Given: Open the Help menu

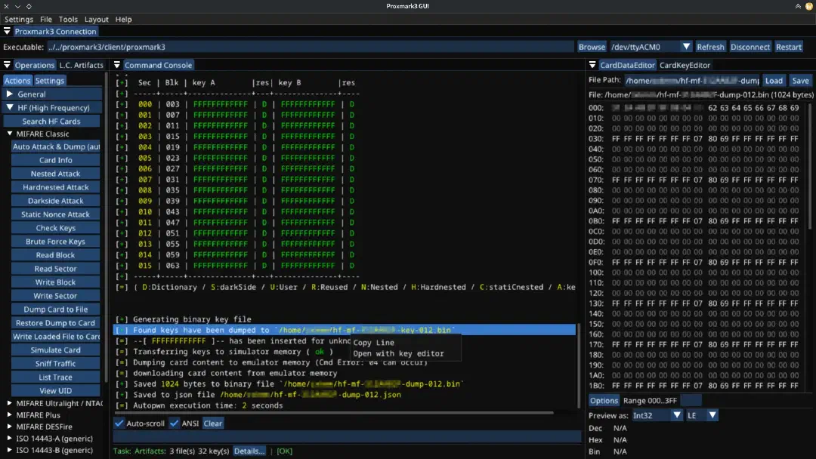Looking at the screenshot, I should coord(123,19).
